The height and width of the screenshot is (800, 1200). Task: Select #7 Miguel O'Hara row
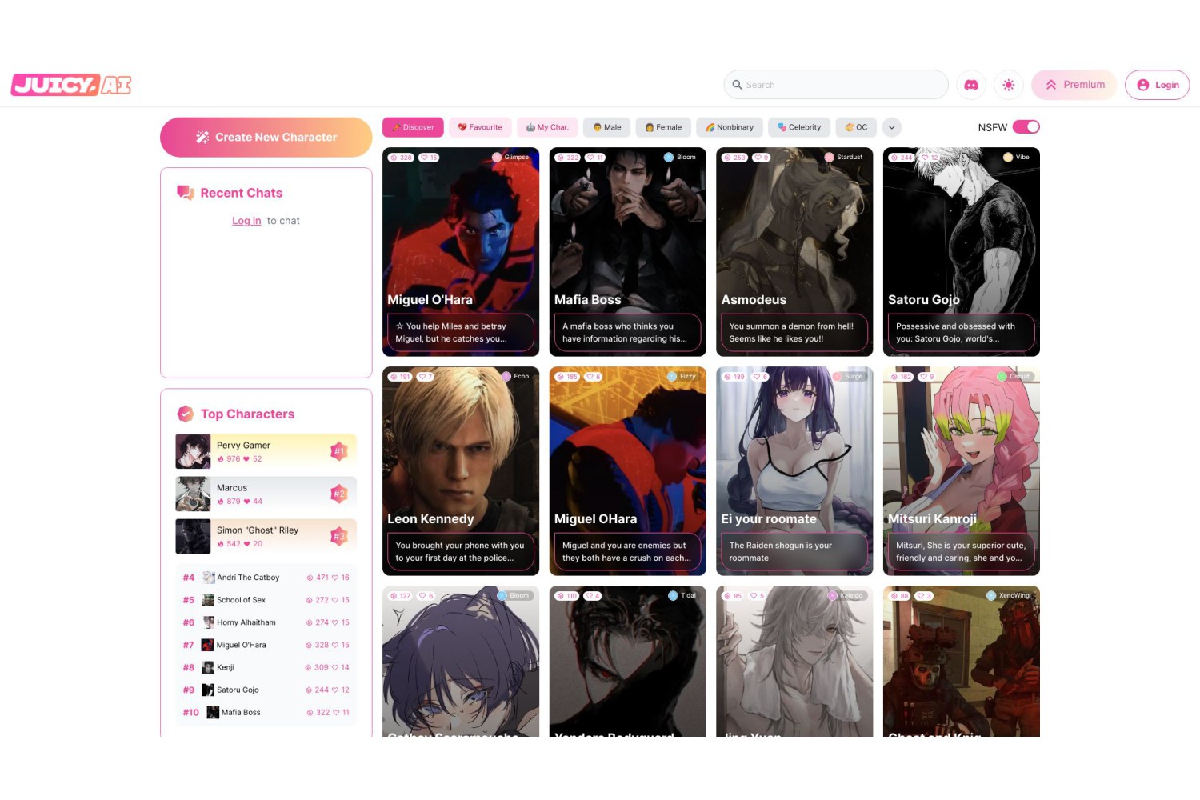[266, 645]
